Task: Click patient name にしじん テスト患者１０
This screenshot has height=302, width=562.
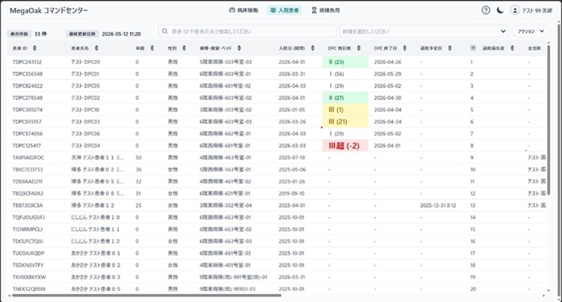Action: (96, 217)
